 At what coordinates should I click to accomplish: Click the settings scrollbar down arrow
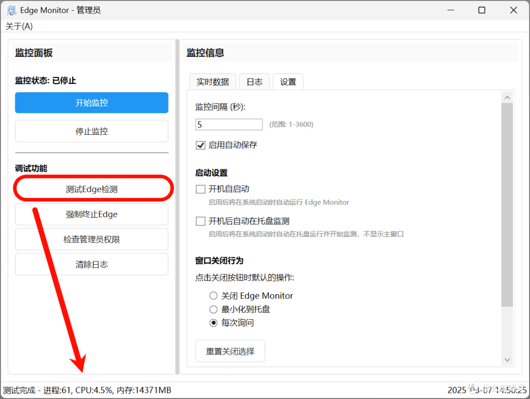507,360
